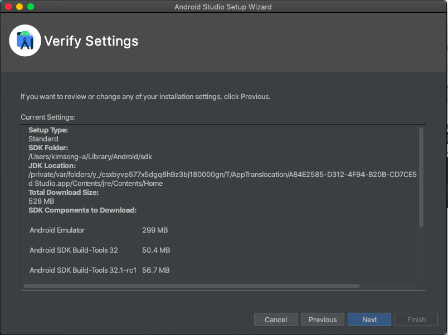Viewport: 448px width, 335px height.
Task: Click 'Setup Type:' label
Action: coord(48,130)
